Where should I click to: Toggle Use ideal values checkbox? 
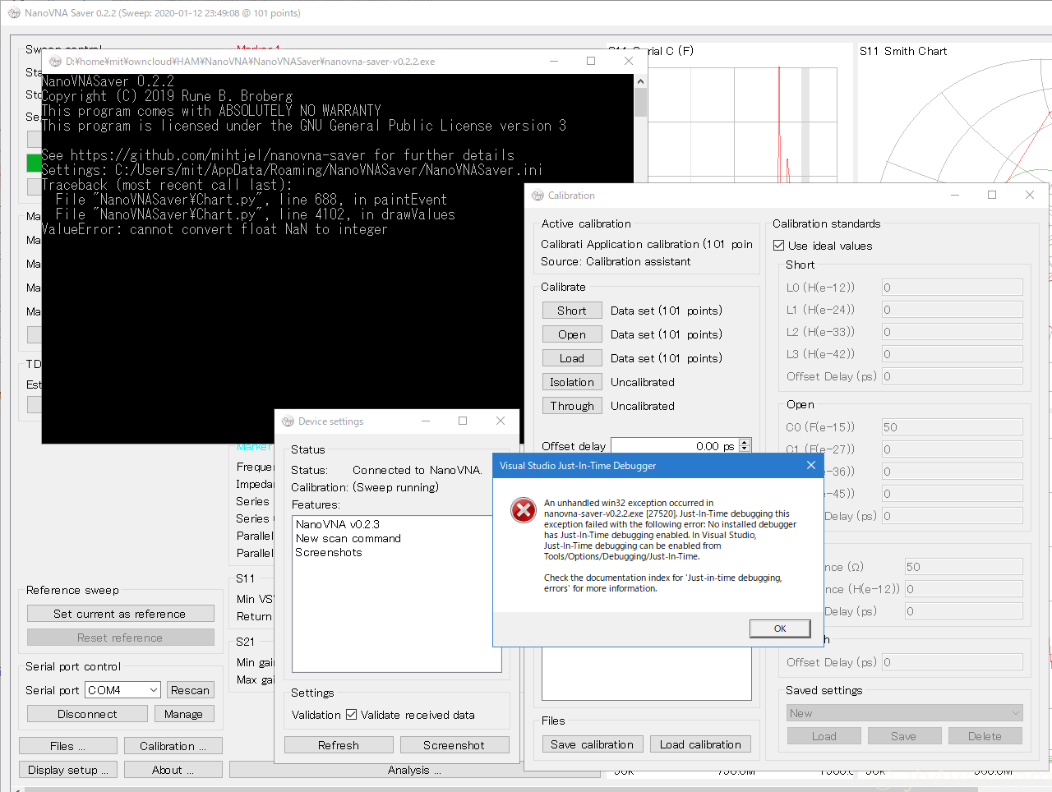click(778, 246)
